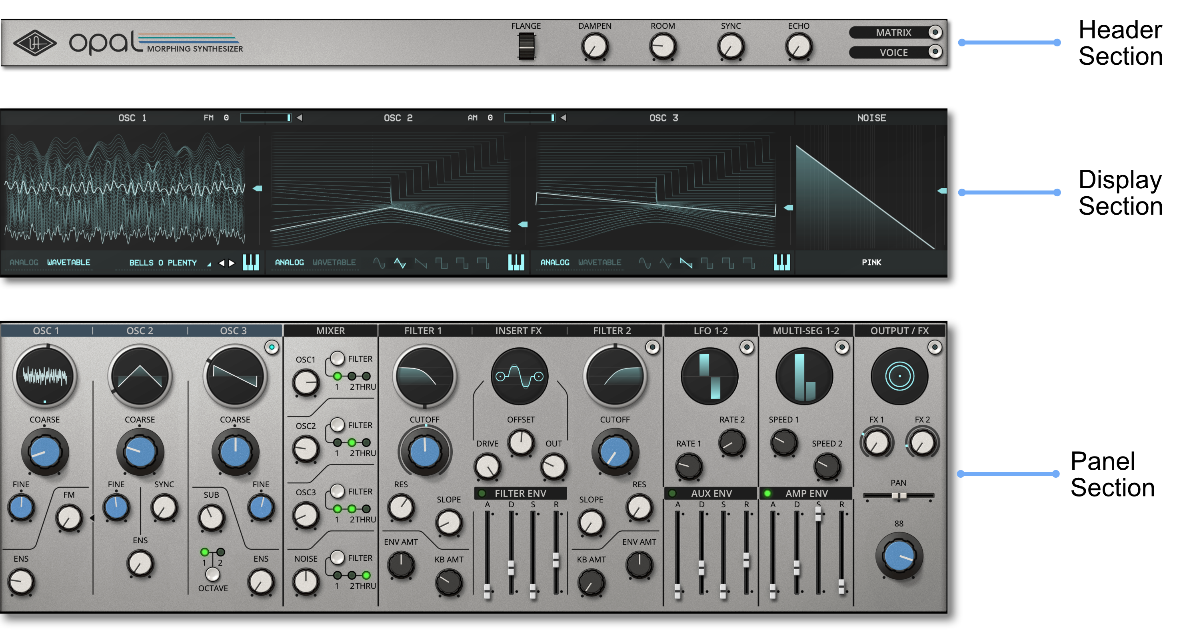This screenshot has width=1179, height=632.
Task: Select the triangle waveform icon for OSC 2
Action: pos(400,263)
